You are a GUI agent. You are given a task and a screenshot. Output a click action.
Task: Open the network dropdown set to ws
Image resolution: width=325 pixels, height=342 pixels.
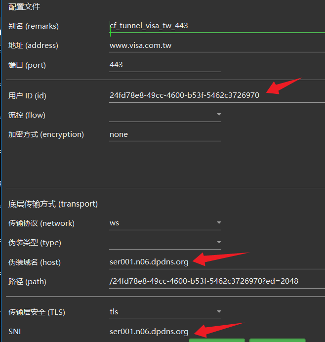(x=165, y=223)
